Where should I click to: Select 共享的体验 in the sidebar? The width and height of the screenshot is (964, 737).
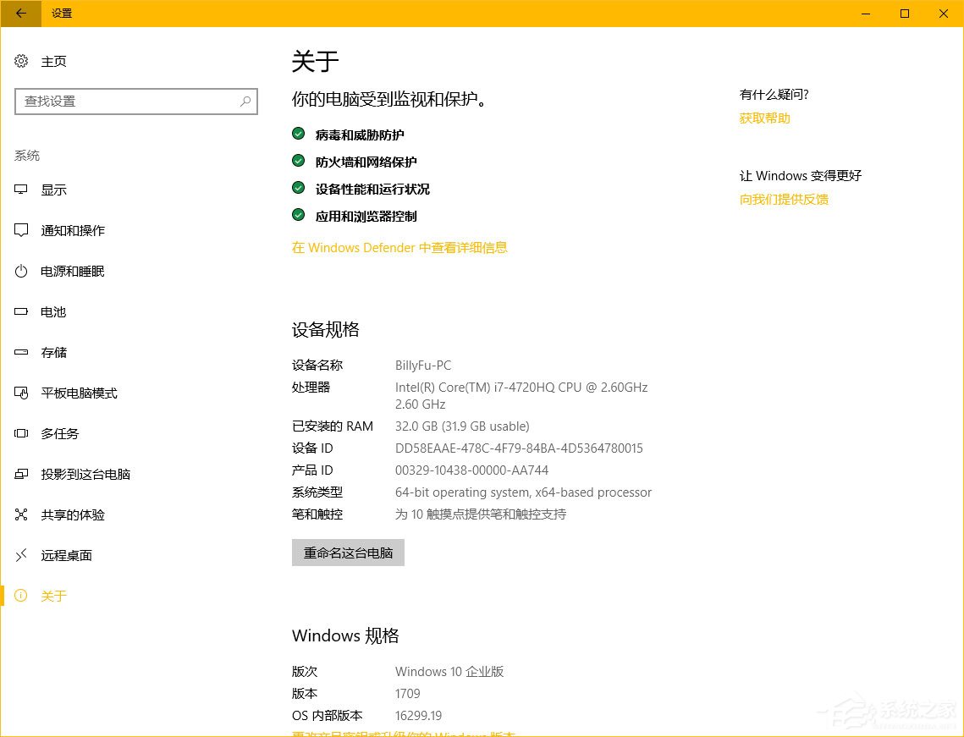click(x=71, y=514)
